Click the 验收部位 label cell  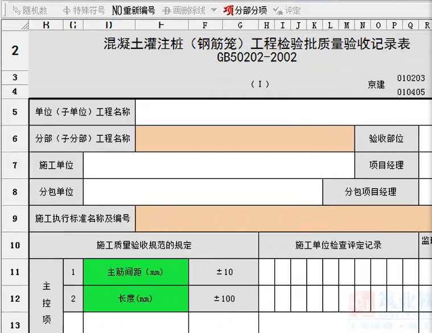coord(386,139)
